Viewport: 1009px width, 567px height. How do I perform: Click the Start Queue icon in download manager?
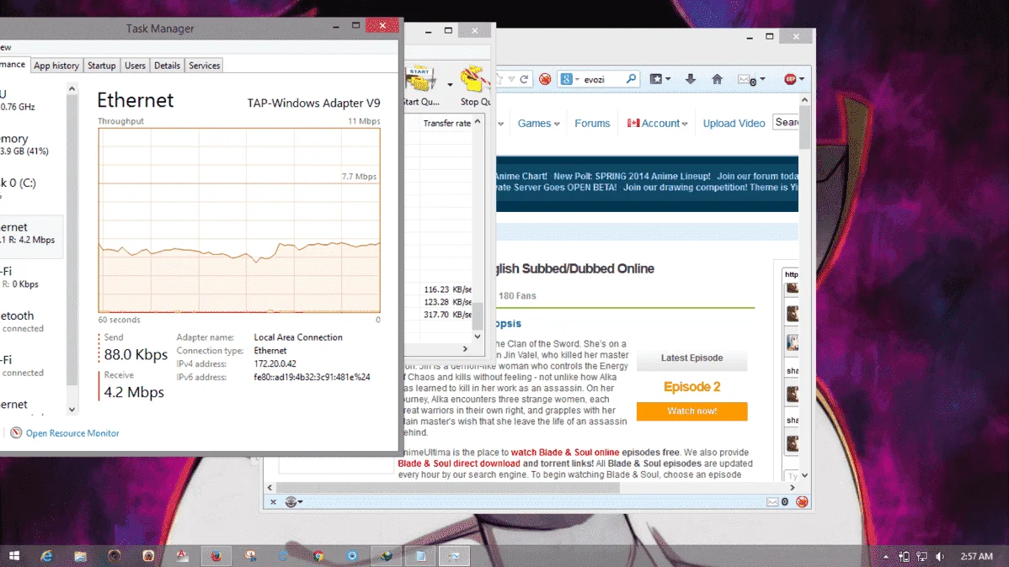click(x=419, y=80)
